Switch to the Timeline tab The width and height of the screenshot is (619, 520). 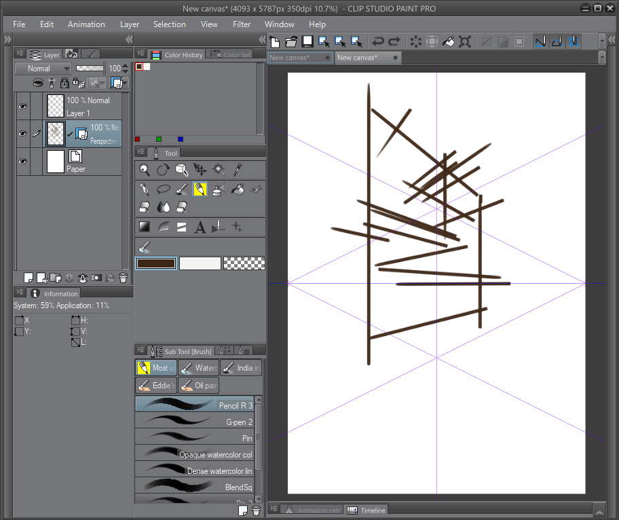[x=367, y=510]
